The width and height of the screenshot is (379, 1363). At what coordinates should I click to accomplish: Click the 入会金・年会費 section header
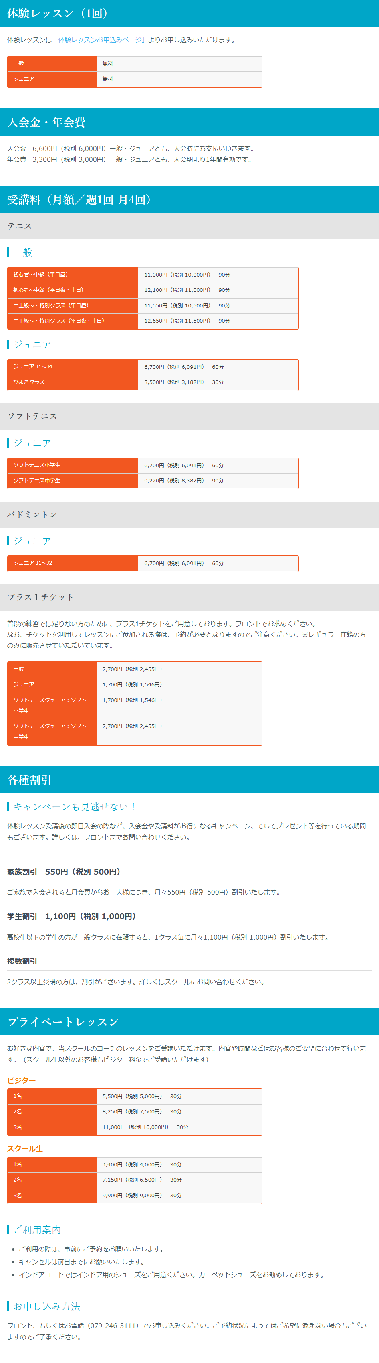coord(46,122)
